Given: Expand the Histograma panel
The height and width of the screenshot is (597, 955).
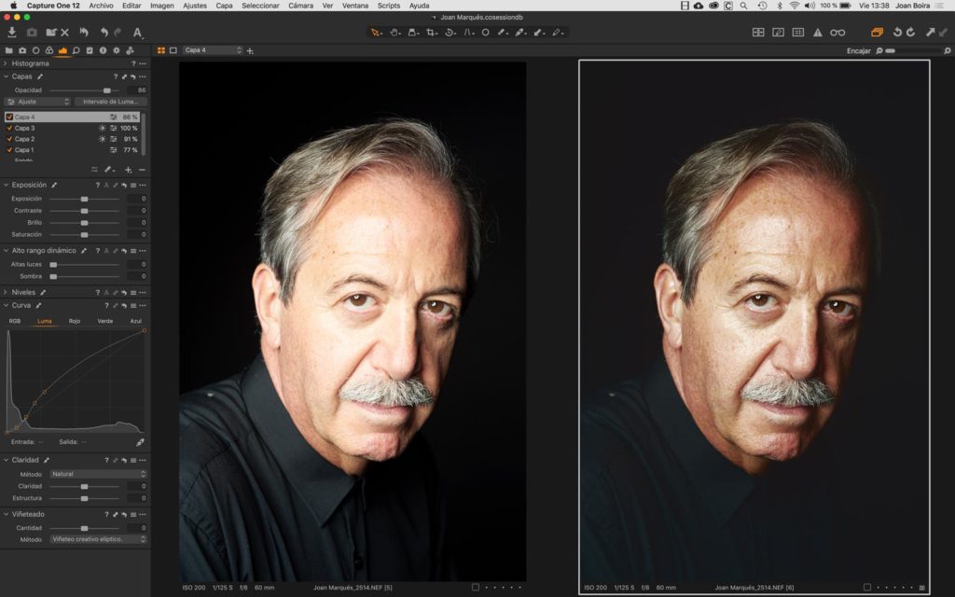Looking at the screenshot, I should (x=6, y=63).
